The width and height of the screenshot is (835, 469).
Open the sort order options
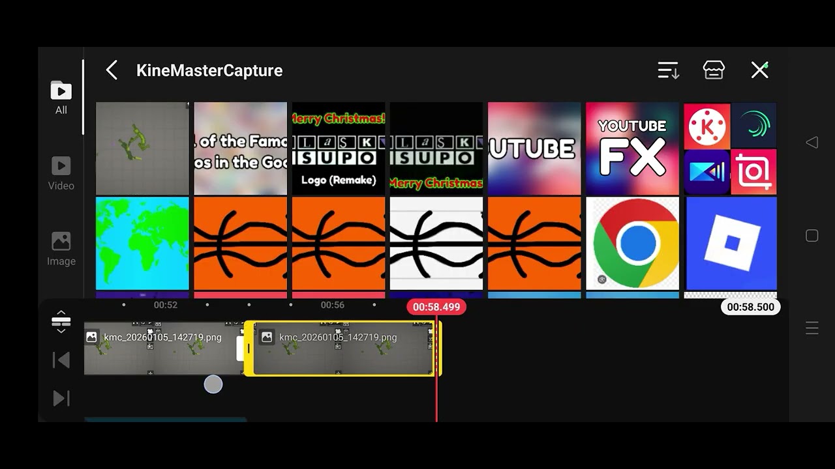click(x=668, y=70)
